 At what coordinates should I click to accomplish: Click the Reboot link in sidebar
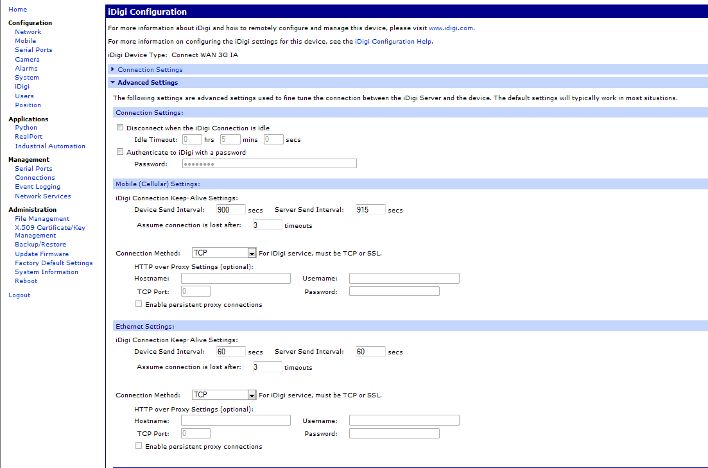coord(26,281)
